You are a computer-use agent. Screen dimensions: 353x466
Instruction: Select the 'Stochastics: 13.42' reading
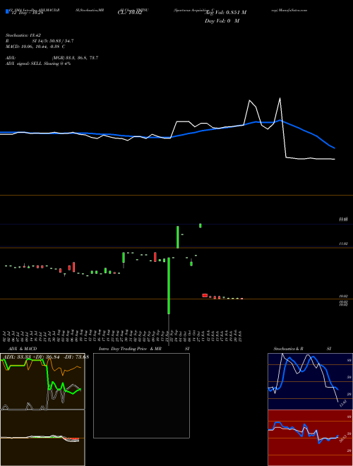(x=23, y=35)
